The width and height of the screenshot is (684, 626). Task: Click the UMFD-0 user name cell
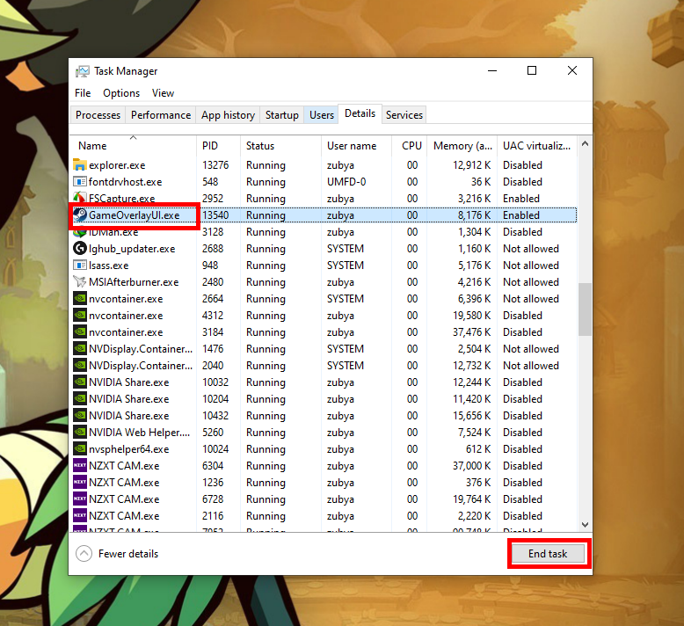tap(346, 182)
